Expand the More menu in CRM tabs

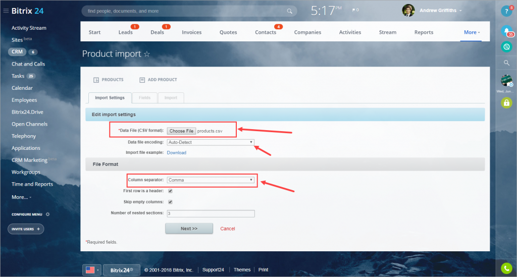[472, 32]
